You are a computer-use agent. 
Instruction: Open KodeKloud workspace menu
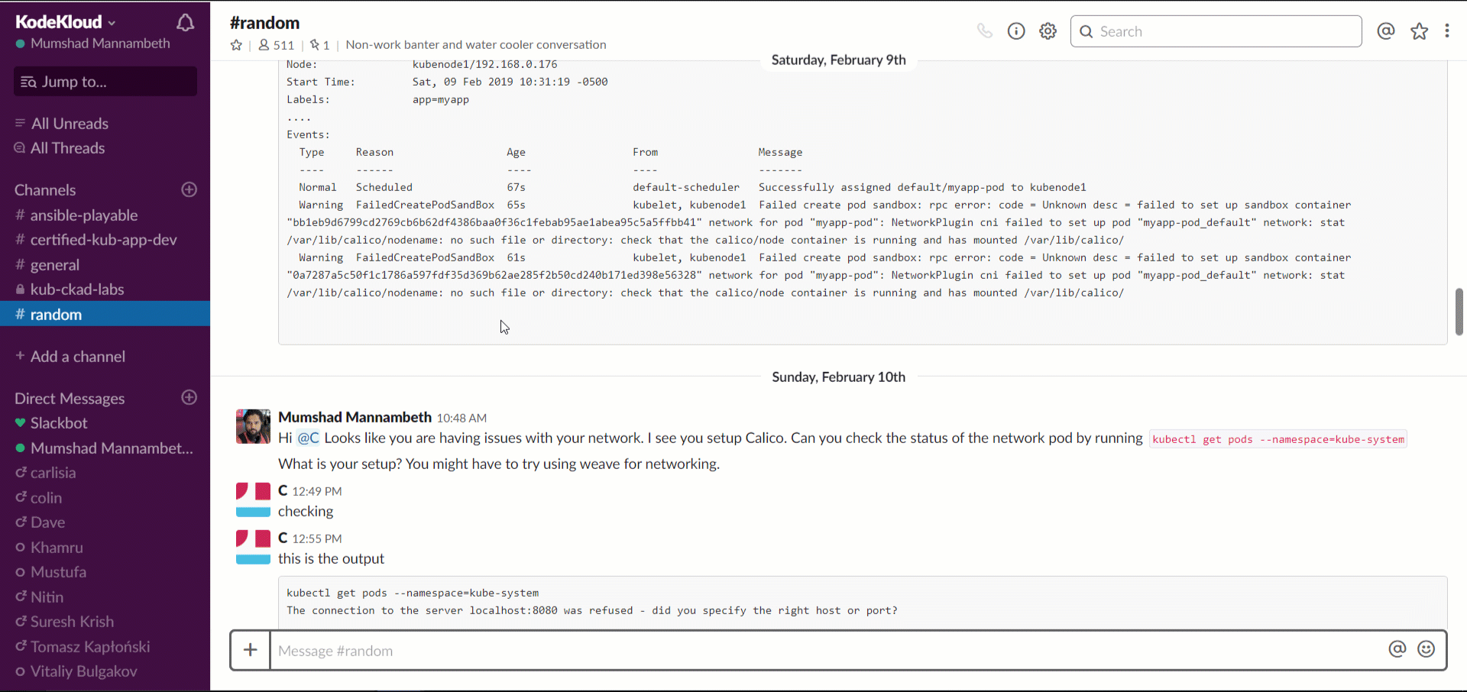66,22
